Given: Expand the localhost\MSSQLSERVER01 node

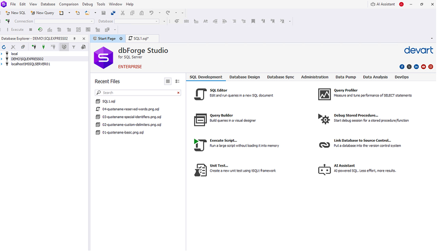Looking at the screenshot, I should tap(2, 64).
